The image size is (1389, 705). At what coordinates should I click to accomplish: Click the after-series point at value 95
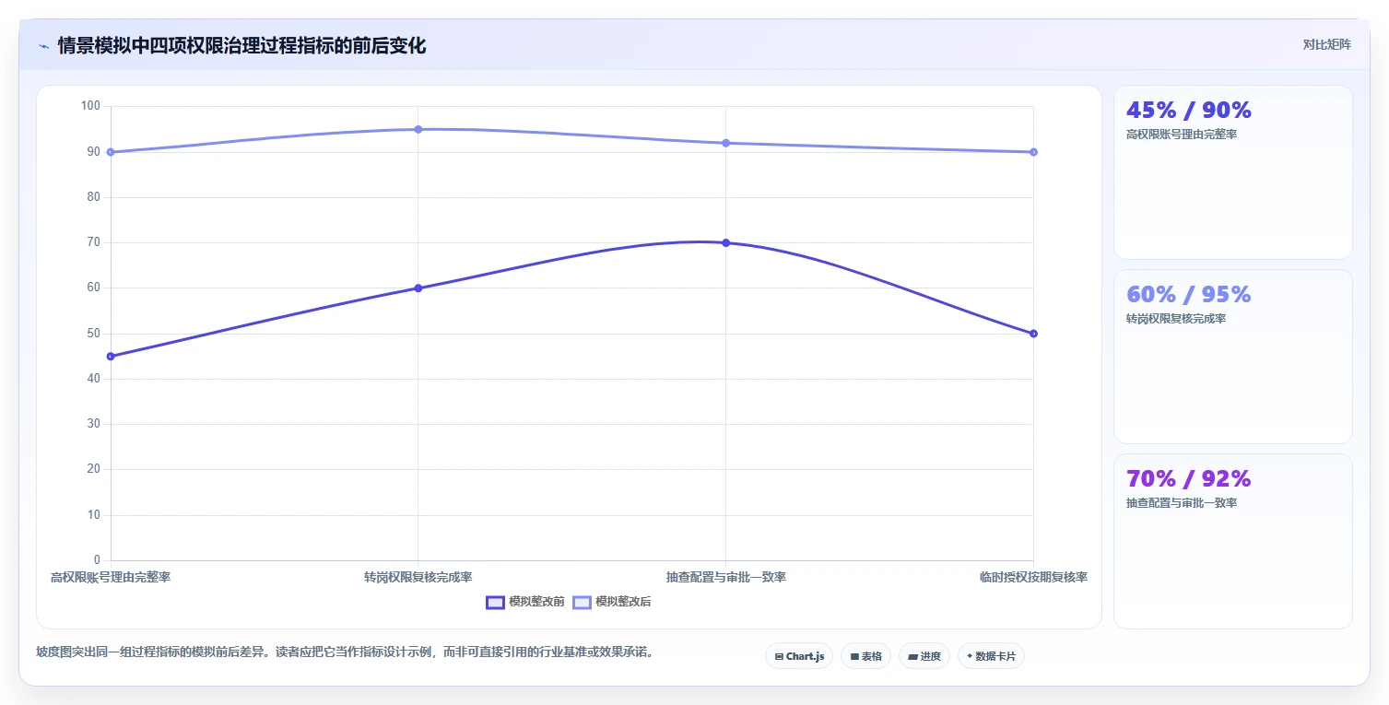[x=418, y=129]
